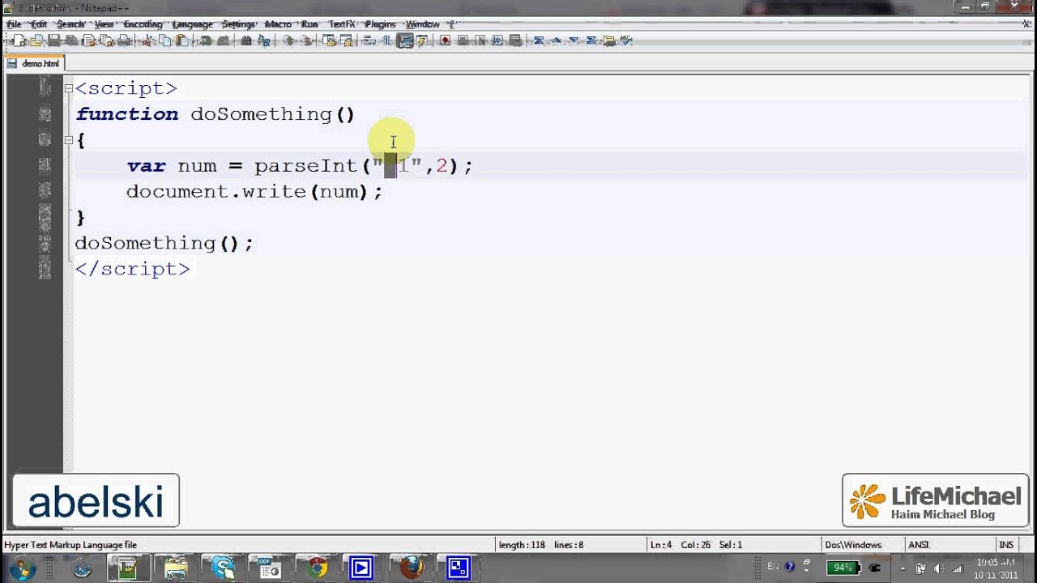Click the closing '</script>' tag
The height and width of the screenshot is (583, 1037).
coord(133,269)
